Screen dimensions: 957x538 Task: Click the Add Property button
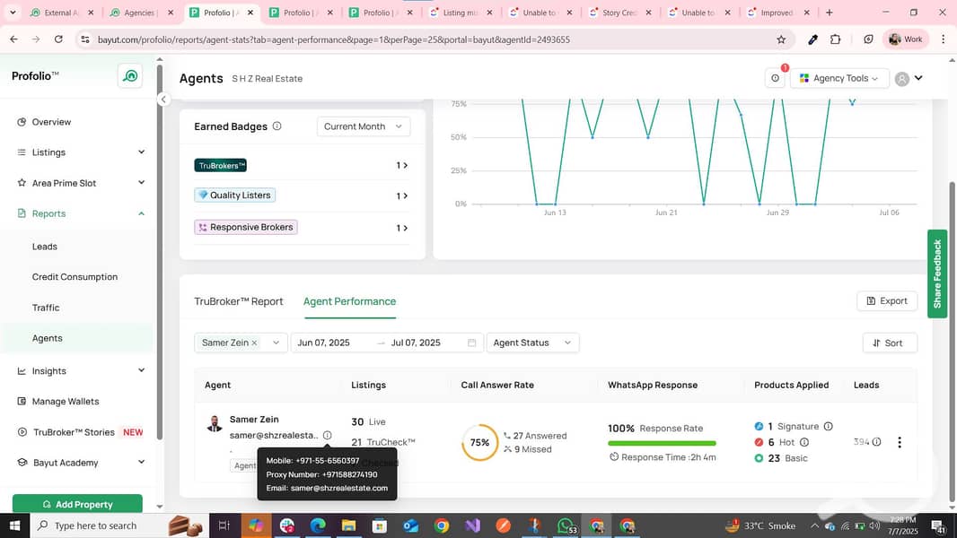point(77,504)
